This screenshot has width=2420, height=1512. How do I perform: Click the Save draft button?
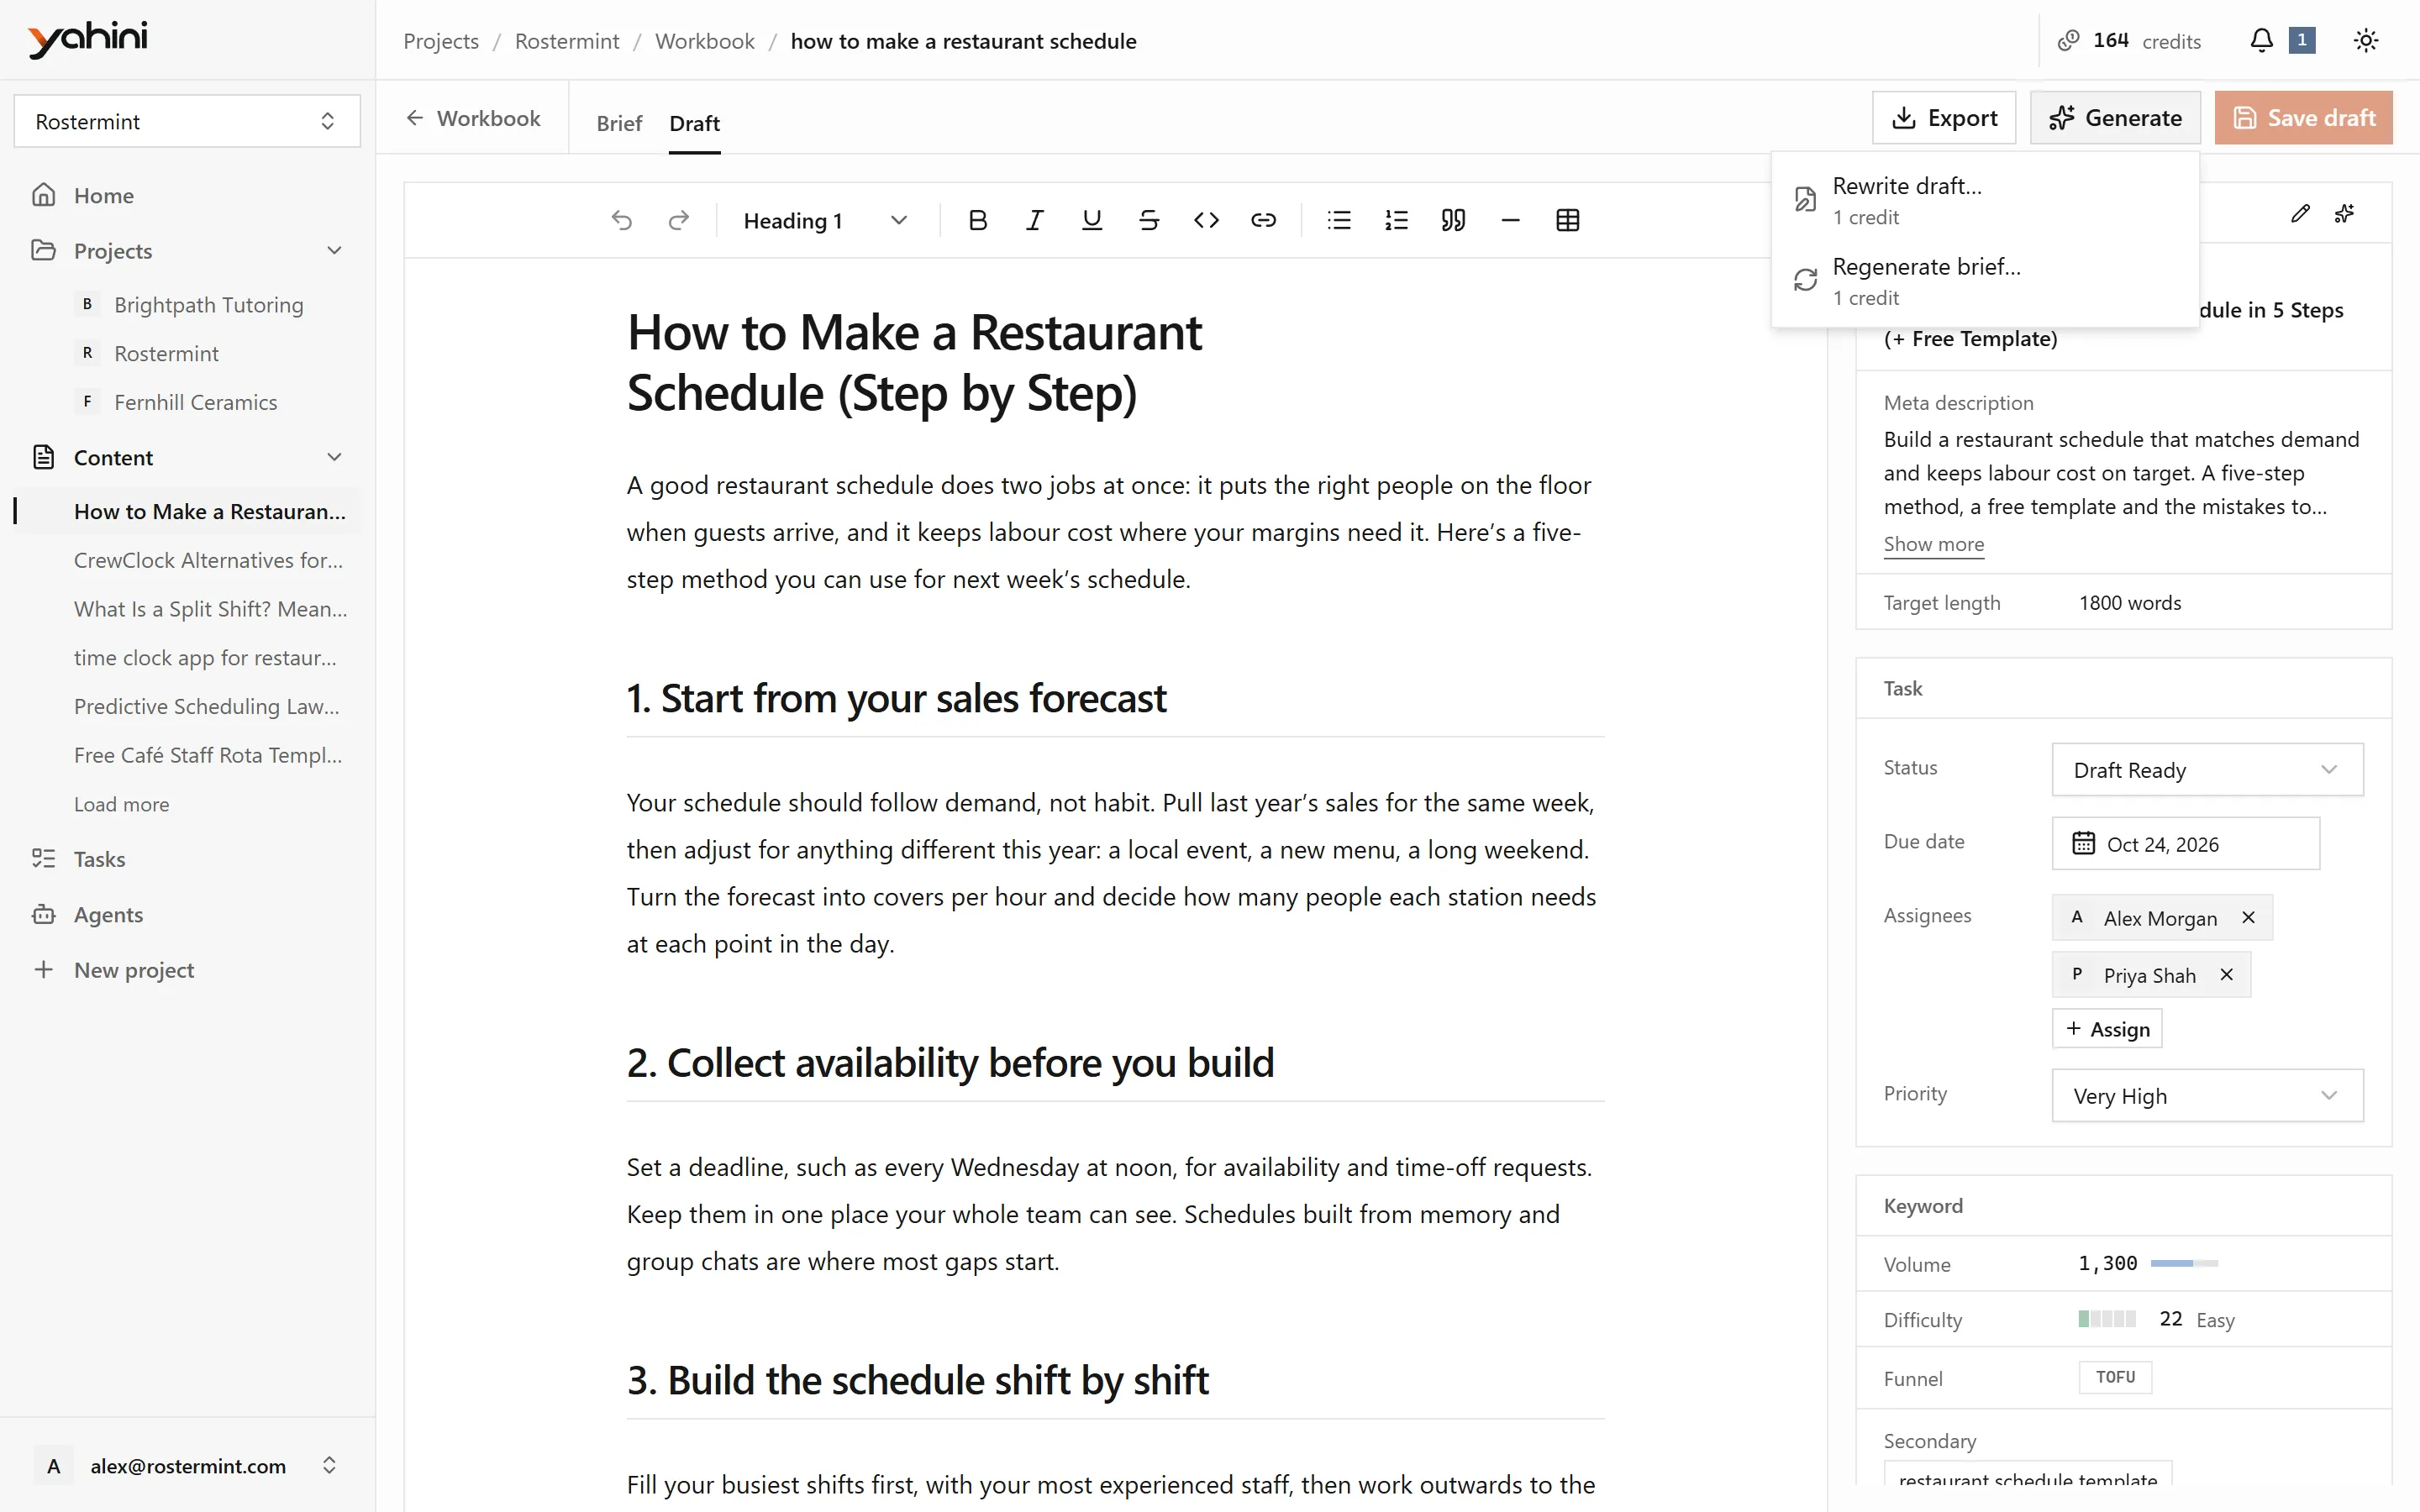coord(2303,118)
